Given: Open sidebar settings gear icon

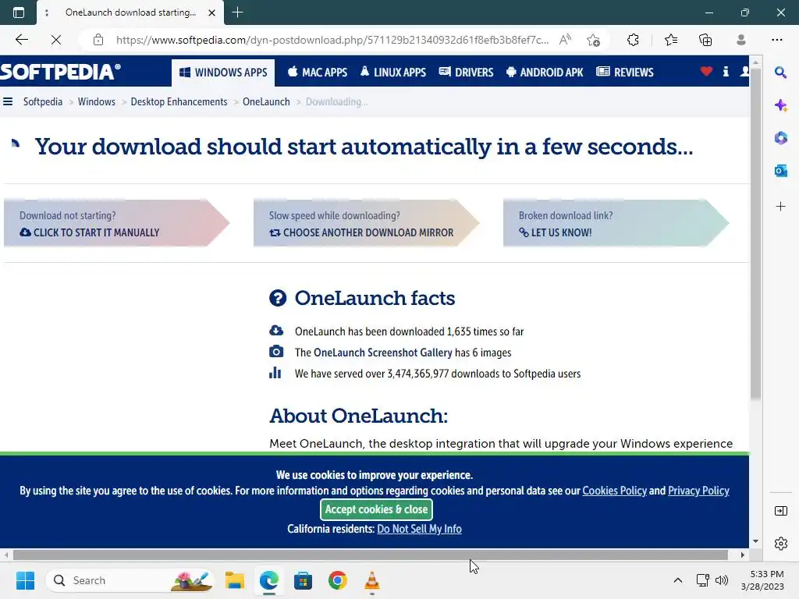Looking at the screenshot, I should (x=780, y=544).
